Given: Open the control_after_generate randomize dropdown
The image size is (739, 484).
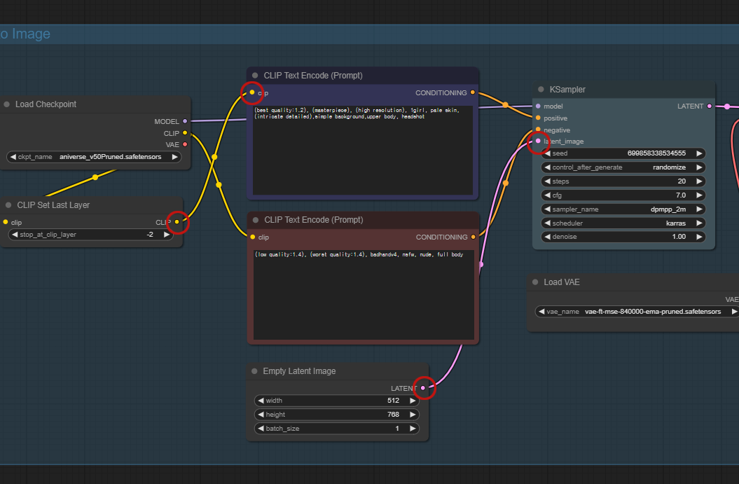Looking at the screenshot, I should [x=623, y=167].
